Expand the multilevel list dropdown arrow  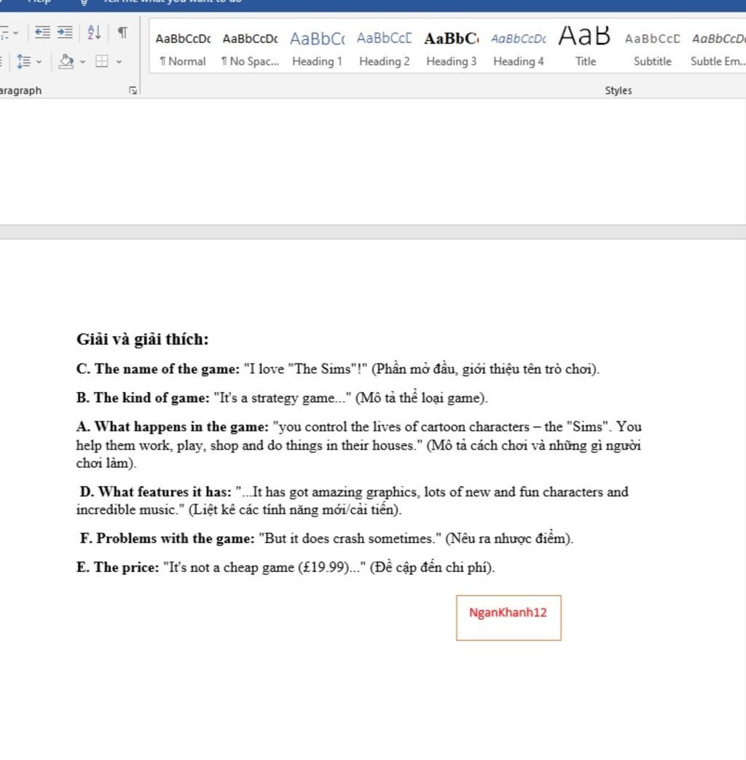click(x=16, y=33)
